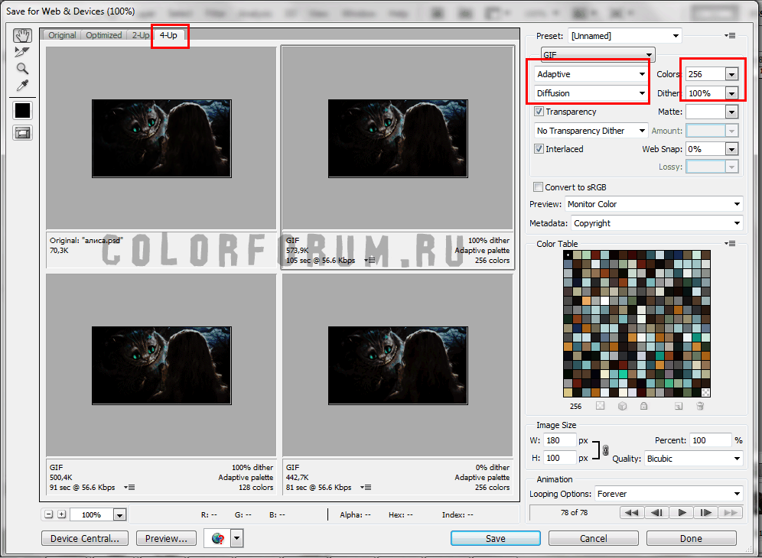The height and width of the screenshot is (558, 762).
Task: Open the Looping Options Forever dropdown
Action: click(669, 494)
